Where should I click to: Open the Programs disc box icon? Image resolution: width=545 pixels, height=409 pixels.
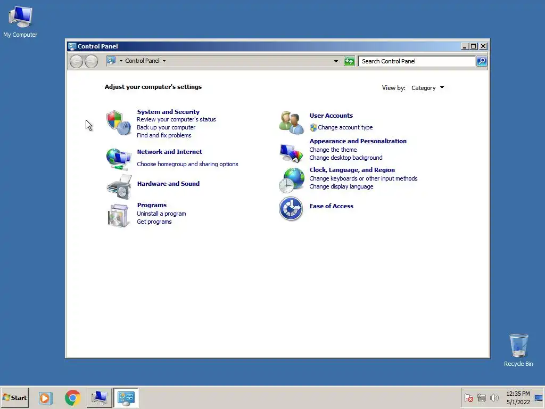tap(119, 215)
